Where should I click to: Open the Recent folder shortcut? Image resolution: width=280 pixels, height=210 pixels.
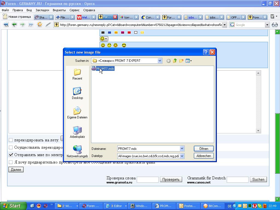77,74
